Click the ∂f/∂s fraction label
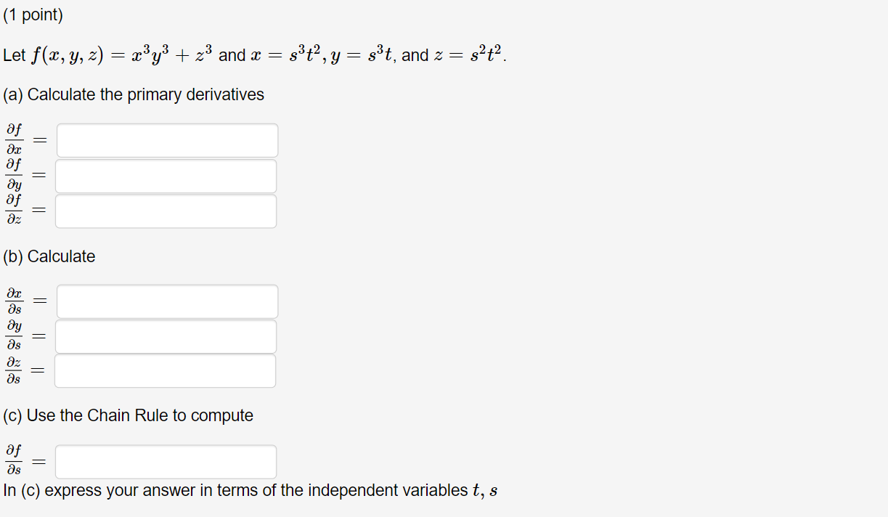The image size is (888, 517). 13,461
